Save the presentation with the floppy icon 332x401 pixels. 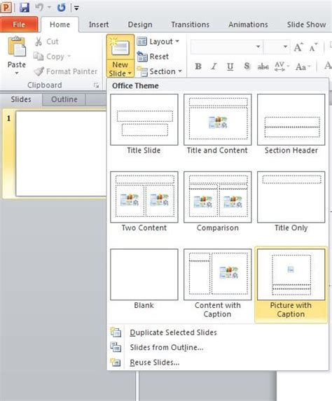click(25, 8)
